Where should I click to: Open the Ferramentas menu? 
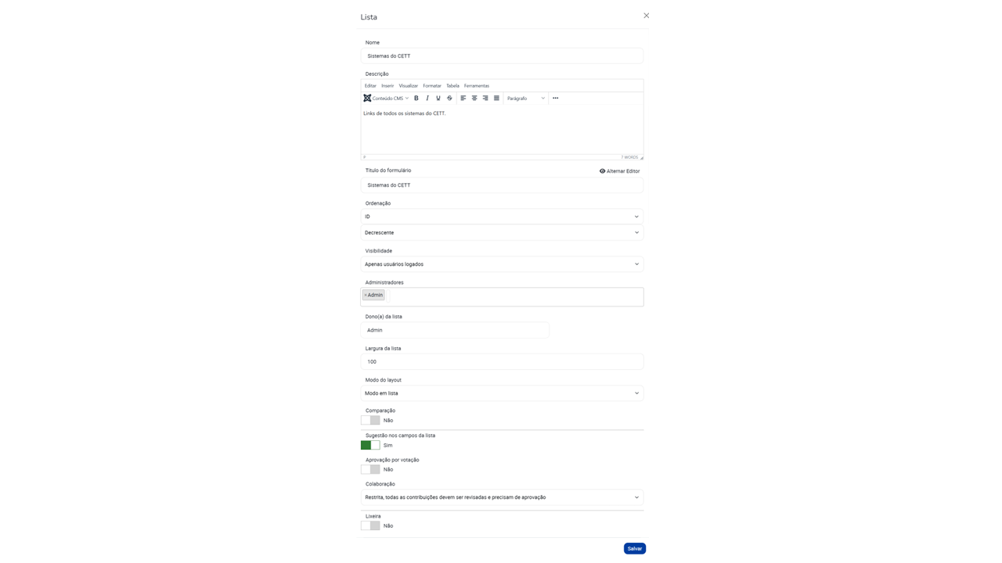click(477, 86)
